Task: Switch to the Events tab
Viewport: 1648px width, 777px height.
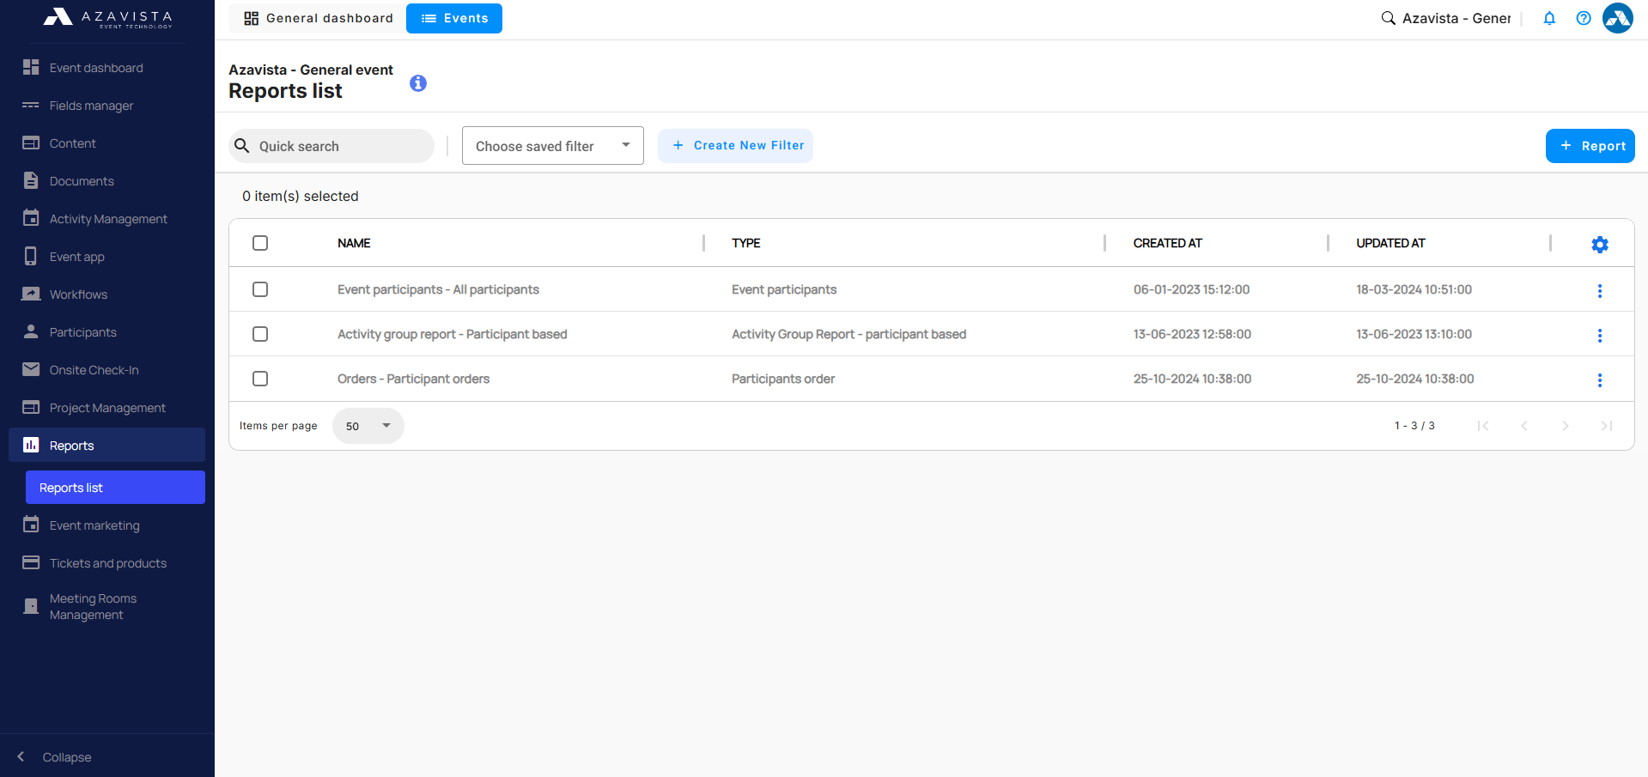Action: click(454, 18)
